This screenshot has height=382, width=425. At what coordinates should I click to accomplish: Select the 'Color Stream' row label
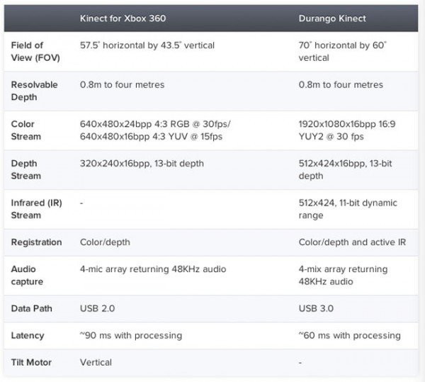tap(25, 130)
